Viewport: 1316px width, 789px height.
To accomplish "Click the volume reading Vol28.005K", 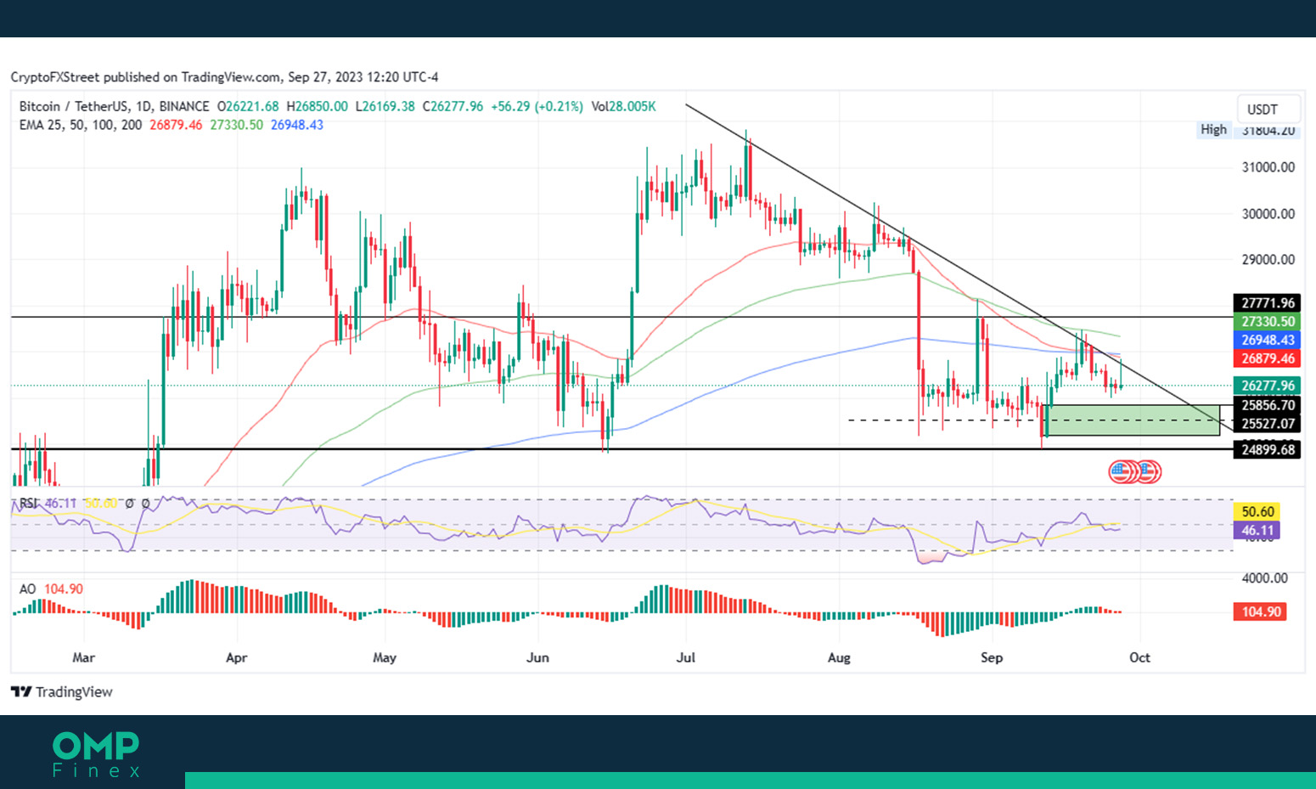I will pyautogui.click(x=624, y=106).
